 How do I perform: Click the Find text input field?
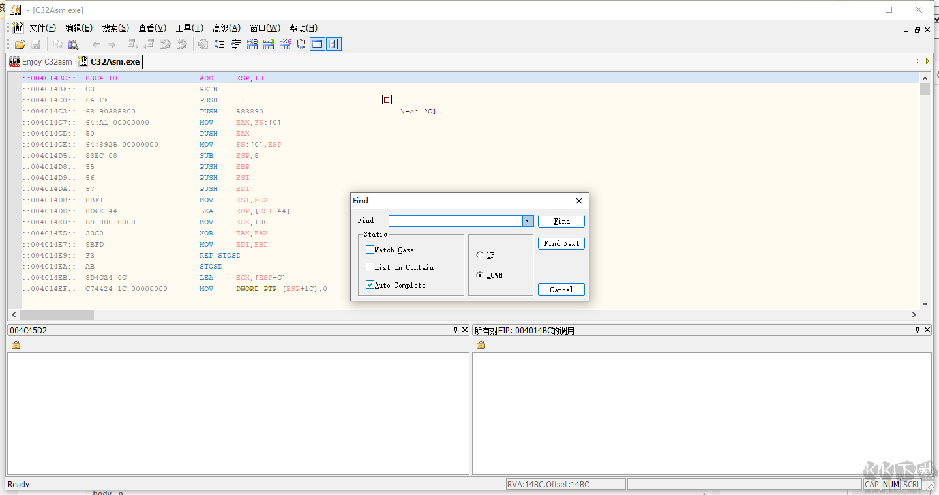[x=455, y=221]
